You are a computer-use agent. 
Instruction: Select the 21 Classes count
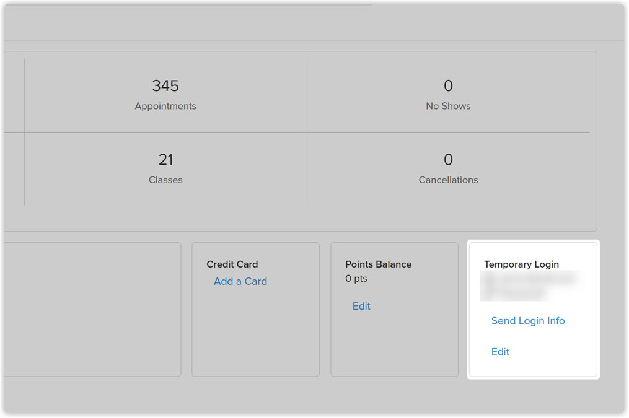(x=165, y=160)
